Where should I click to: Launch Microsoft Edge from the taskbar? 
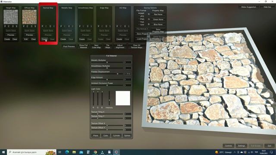click(67, 152)
